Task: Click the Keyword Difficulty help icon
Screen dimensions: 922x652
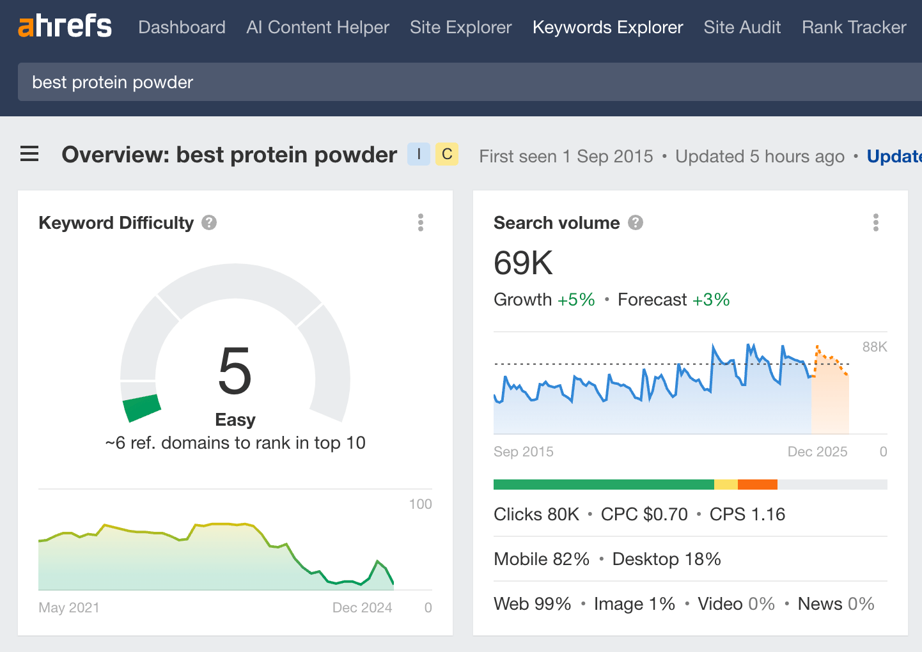Action: (208, 222)
